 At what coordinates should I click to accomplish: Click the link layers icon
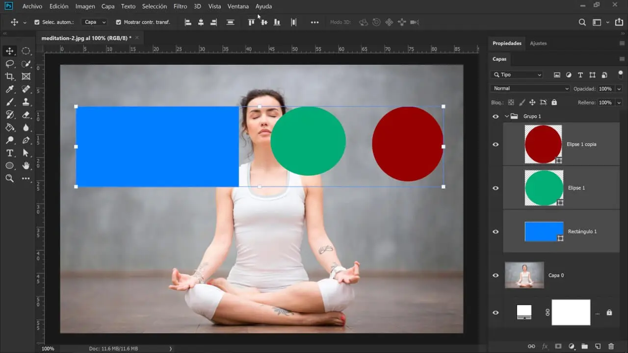[531, 346]
